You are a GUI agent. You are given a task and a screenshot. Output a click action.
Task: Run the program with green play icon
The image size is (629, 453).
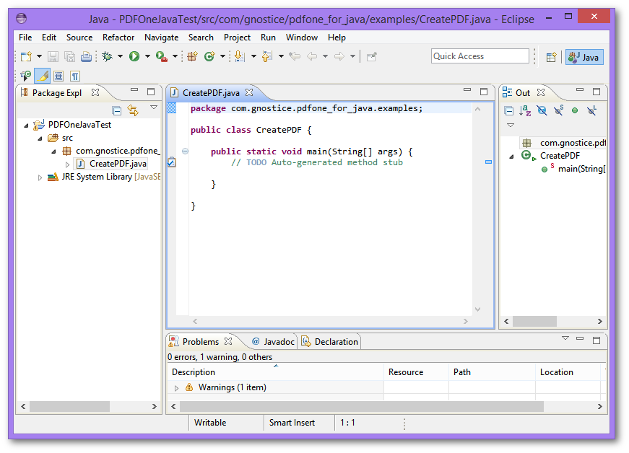click(134, 56)
